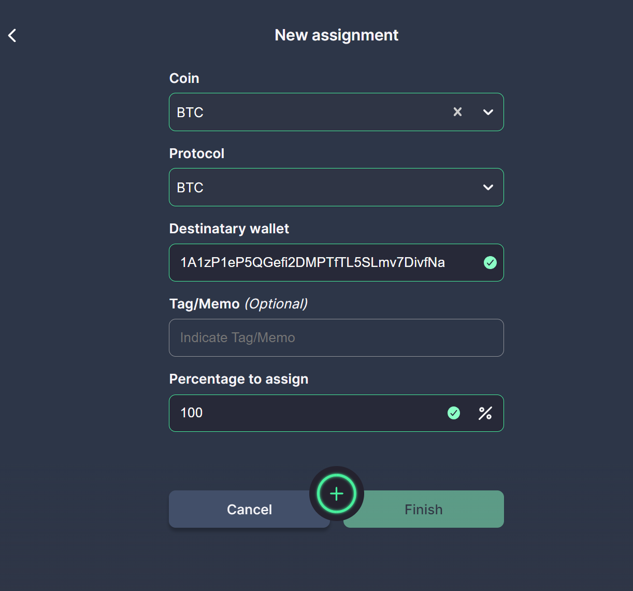This screenshot has height=591, width=633.
Task: Toggle the wallet address validation check
Action: pos(490,263)
